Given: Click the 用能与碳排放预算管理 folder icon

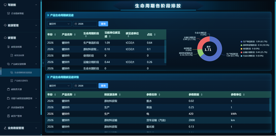Looking at the screenshot, I should (x=8, y=98).
